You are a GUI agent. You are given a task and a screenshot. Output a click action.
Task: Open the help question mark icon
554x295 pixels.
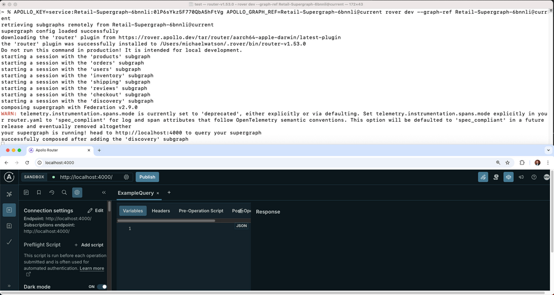point(534,177)
